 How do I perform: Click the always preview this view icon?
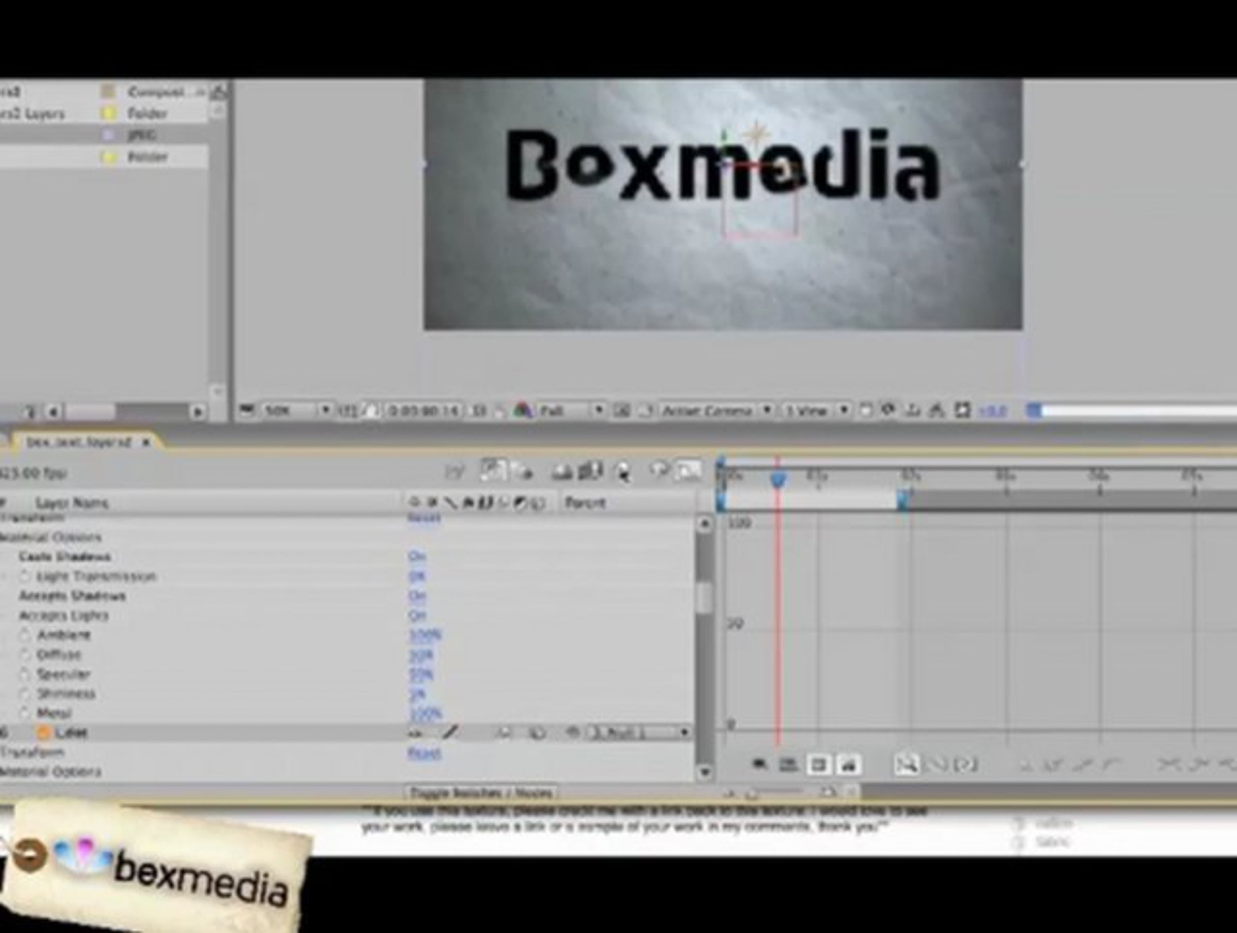246,411
